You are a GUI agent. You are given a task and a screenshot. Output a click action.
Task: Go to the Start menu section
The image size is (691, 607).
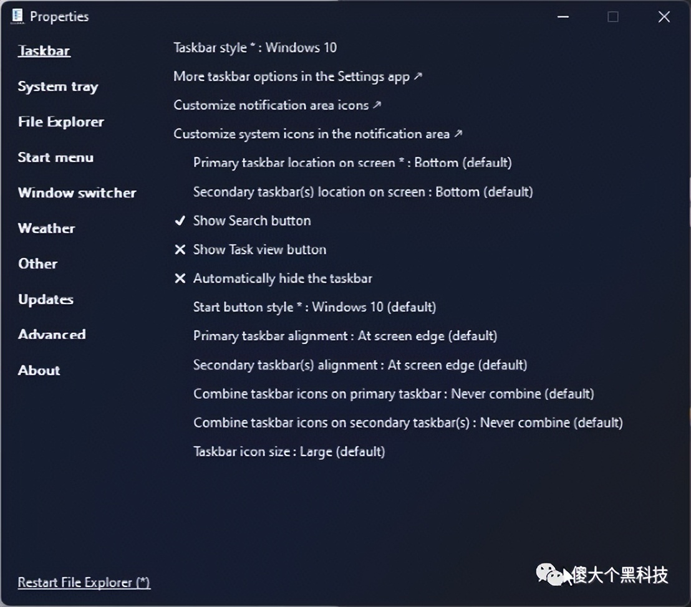[56, 158]
